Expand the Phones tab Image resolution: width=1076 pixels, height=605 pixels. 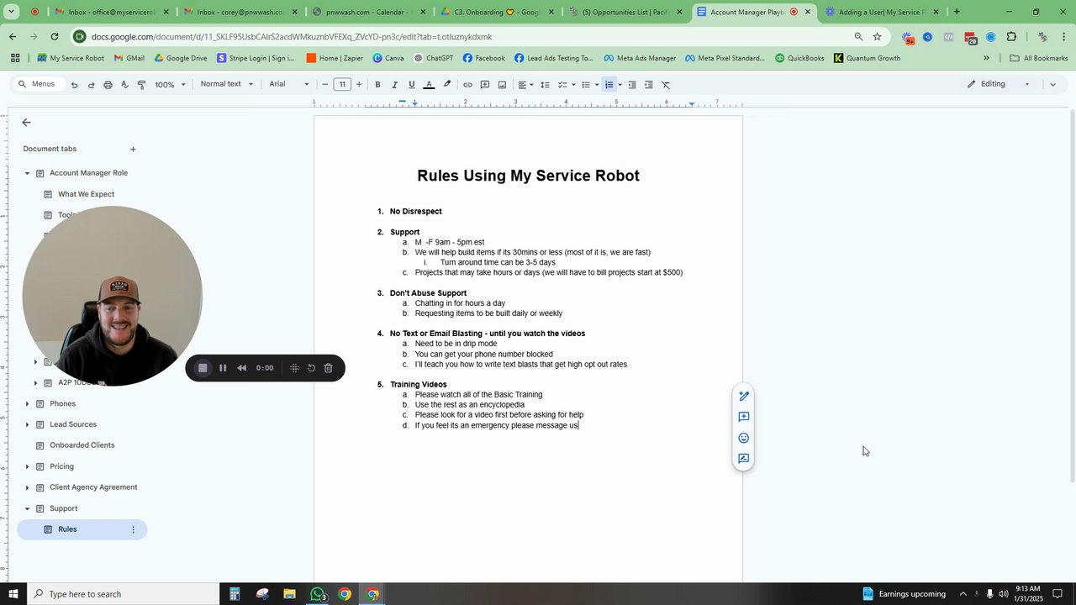click(27, 404)
